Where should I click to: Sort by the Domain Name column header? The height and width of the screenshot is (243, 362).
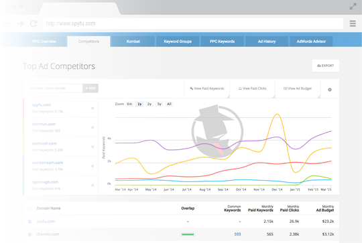pyautogui.click(x=48, y=208)
